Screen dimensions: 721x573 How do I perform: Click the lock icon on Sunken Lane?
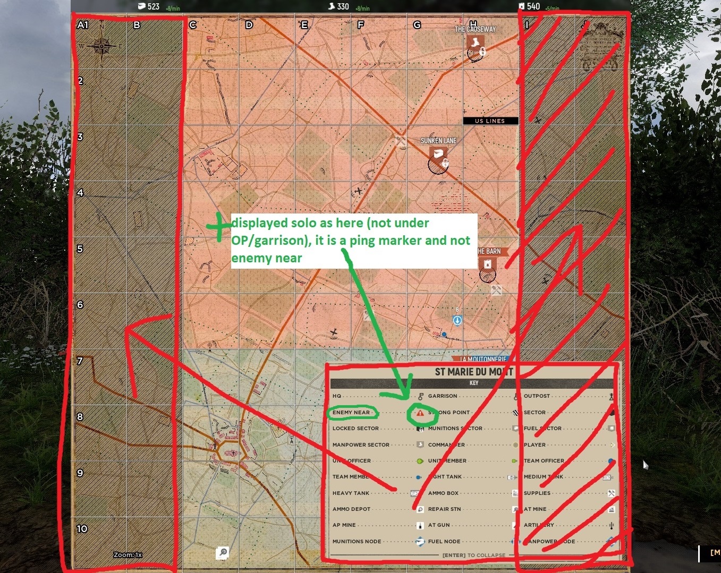445,163
